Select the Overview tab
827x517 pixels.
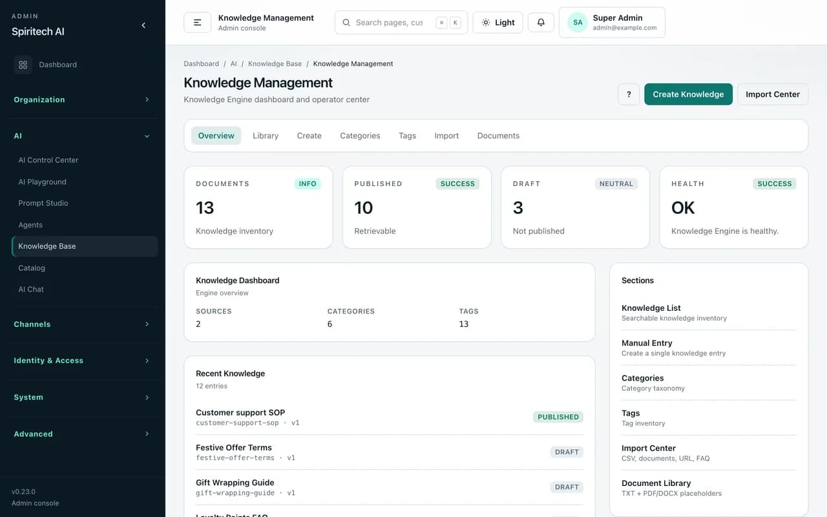pos(216,136)
